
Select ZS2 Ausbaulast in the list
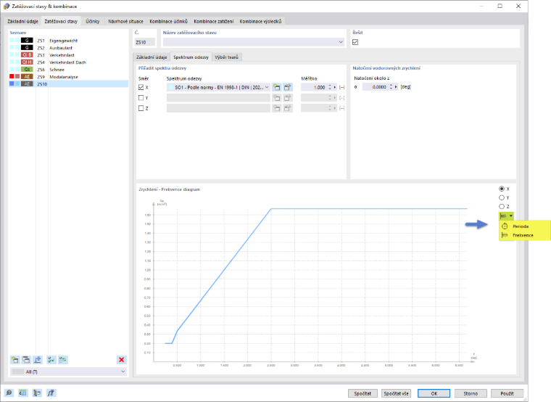[x=69, y=48]
